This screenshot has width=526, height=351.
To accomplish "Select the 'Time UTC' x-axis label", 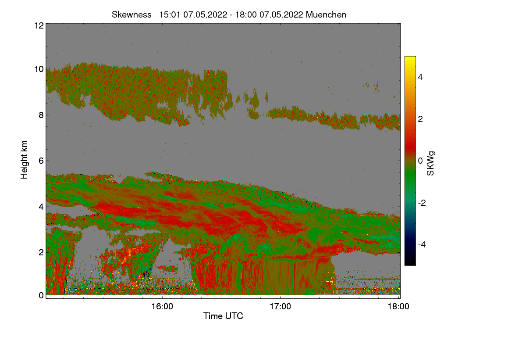I will (x=223, y=315).
